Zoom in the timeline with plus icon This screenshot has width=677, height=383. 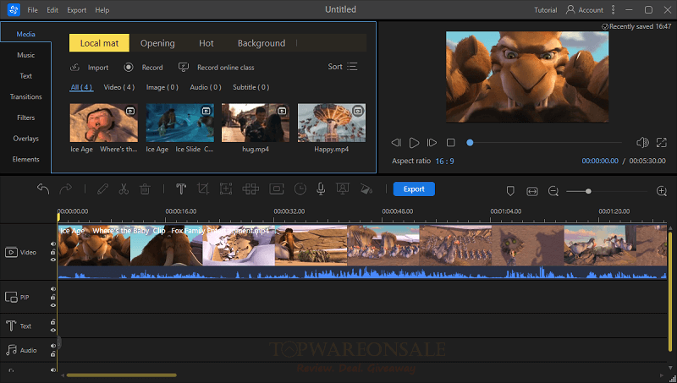click(662, 191)
